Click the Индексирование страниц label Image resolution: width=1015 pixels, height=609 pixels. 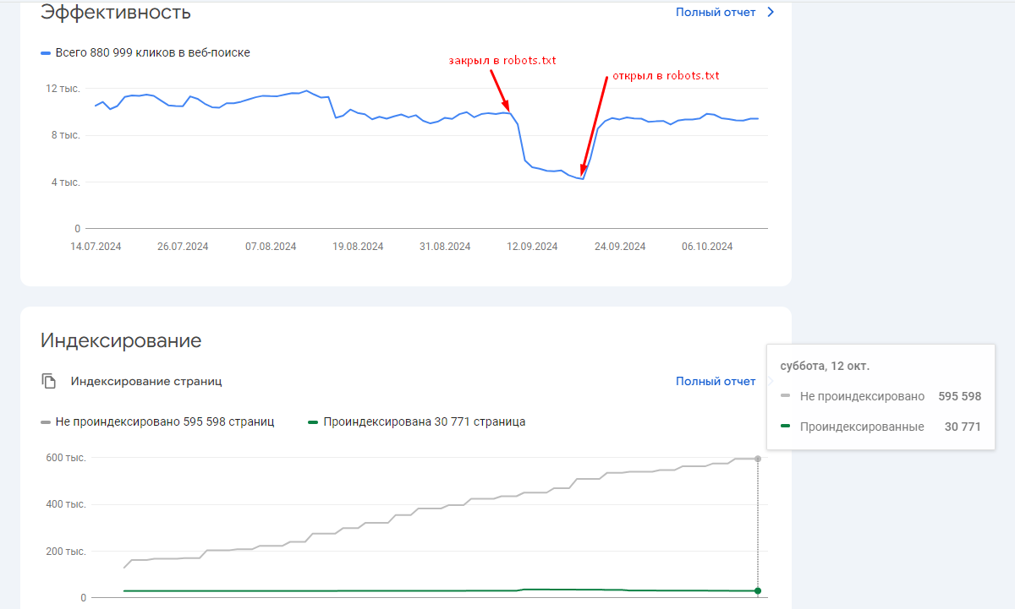146,382
